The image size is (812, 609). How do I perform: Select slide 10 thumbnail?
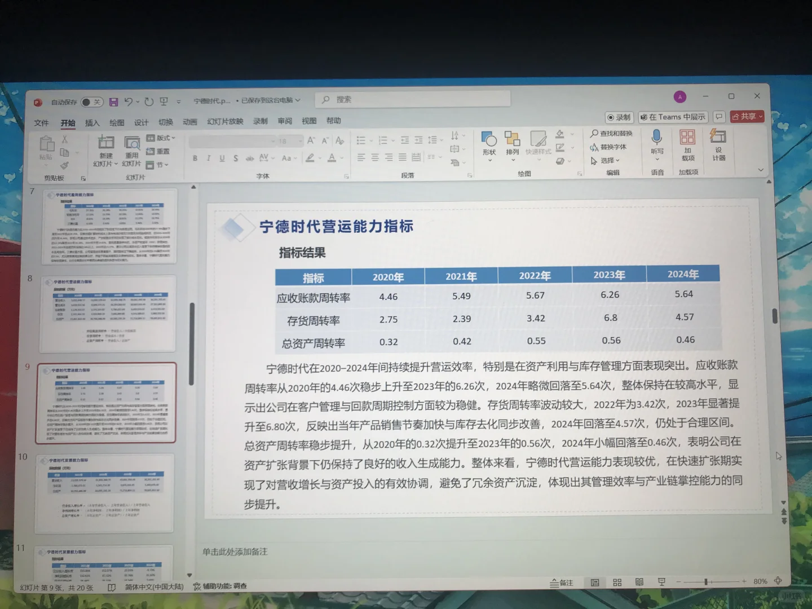click(x=105, y=493)
